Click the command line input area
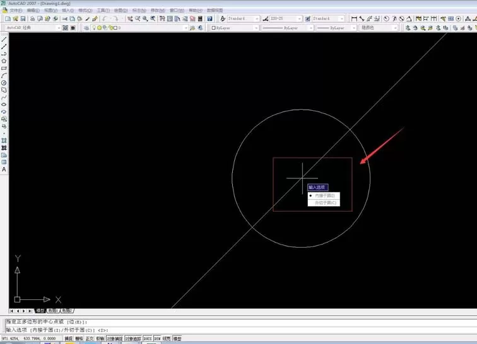Screen dimensions: 477x344 [x=240, y=330]
